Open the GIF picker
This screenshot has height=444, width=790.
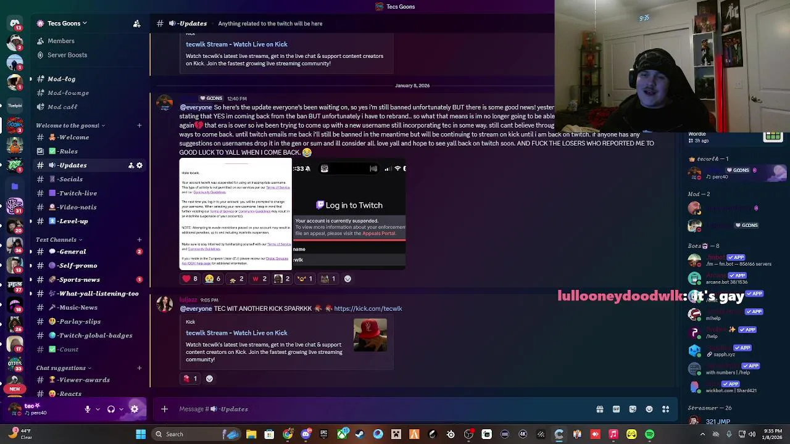tap(616, 409)
